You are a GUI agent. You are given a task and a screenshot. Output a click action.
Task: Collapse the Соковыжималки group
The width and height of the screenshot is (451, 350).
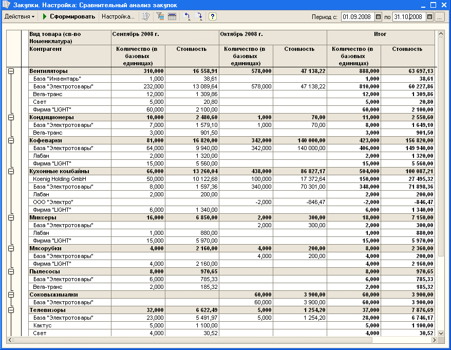[x=11, y=294]
